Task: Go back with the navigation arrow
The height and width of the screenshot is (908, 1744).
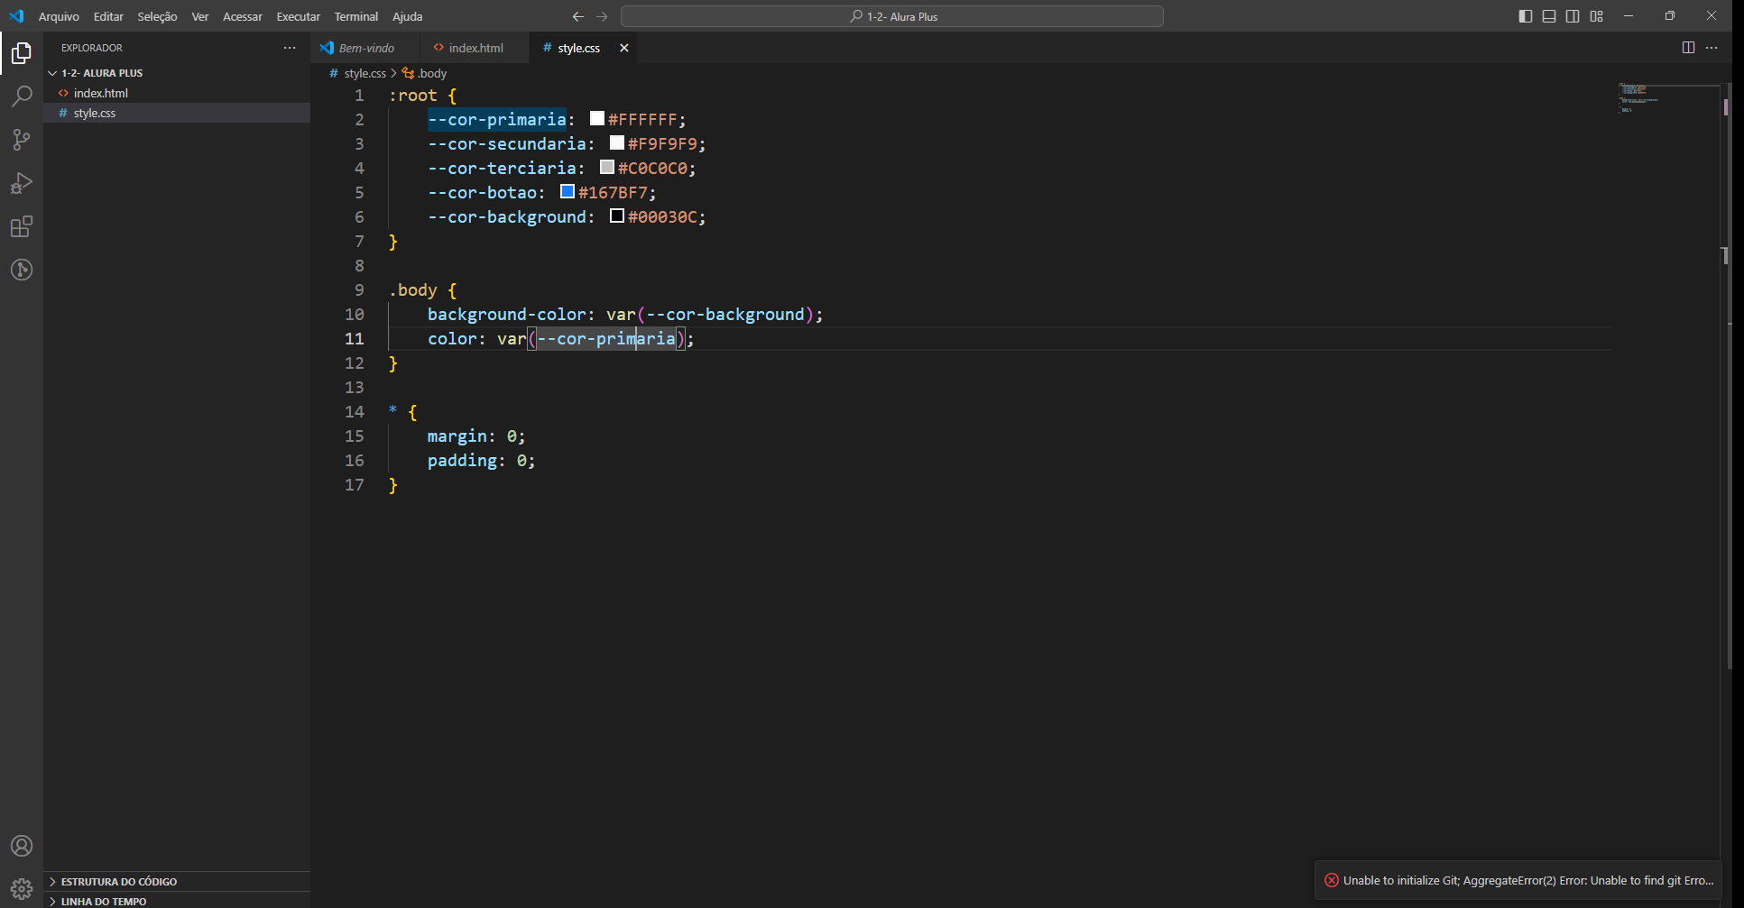Action: click(x=578, y=16)
